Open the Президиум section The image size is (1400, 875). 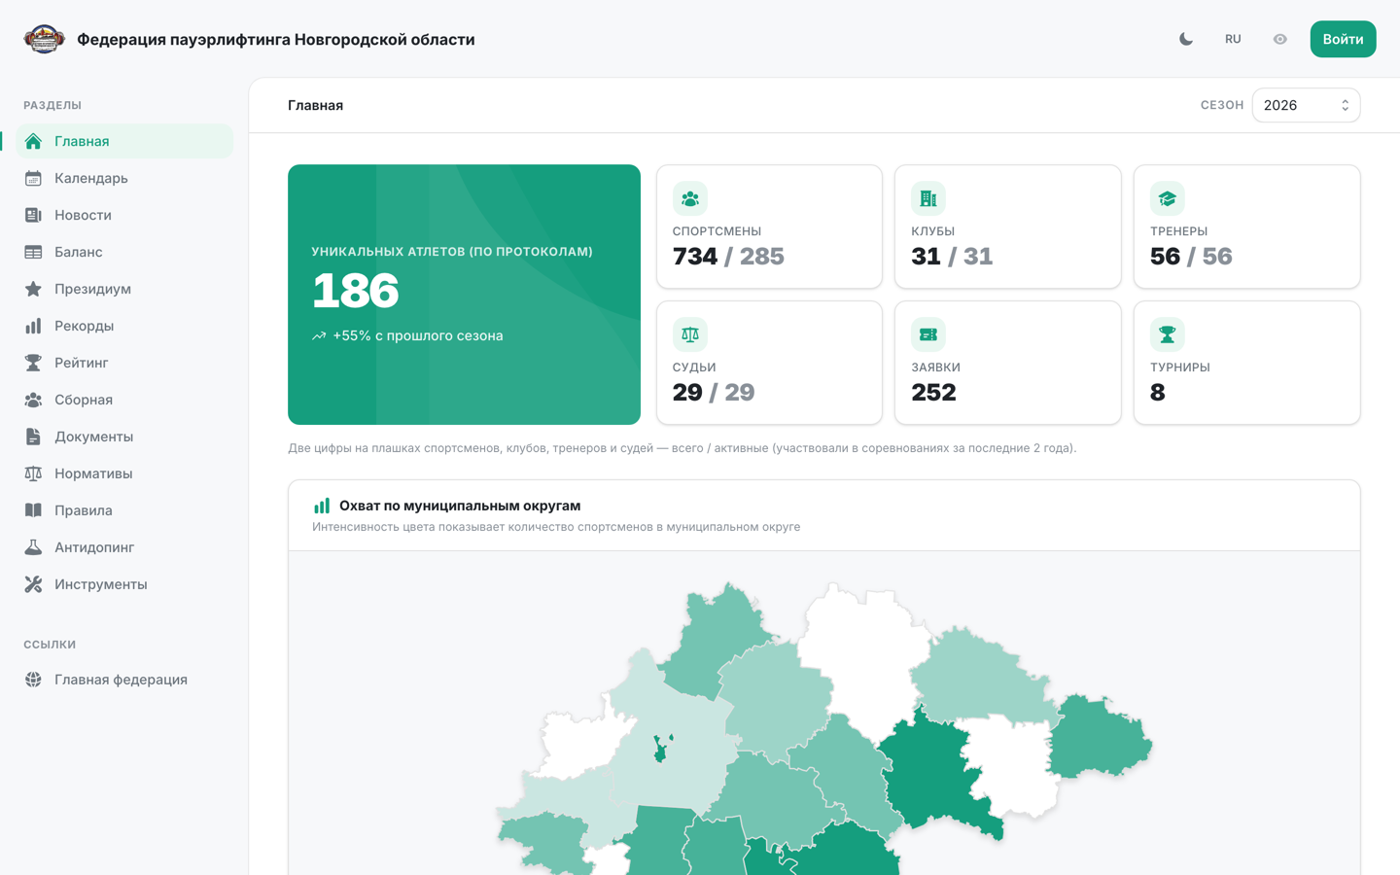click(124, 289)
